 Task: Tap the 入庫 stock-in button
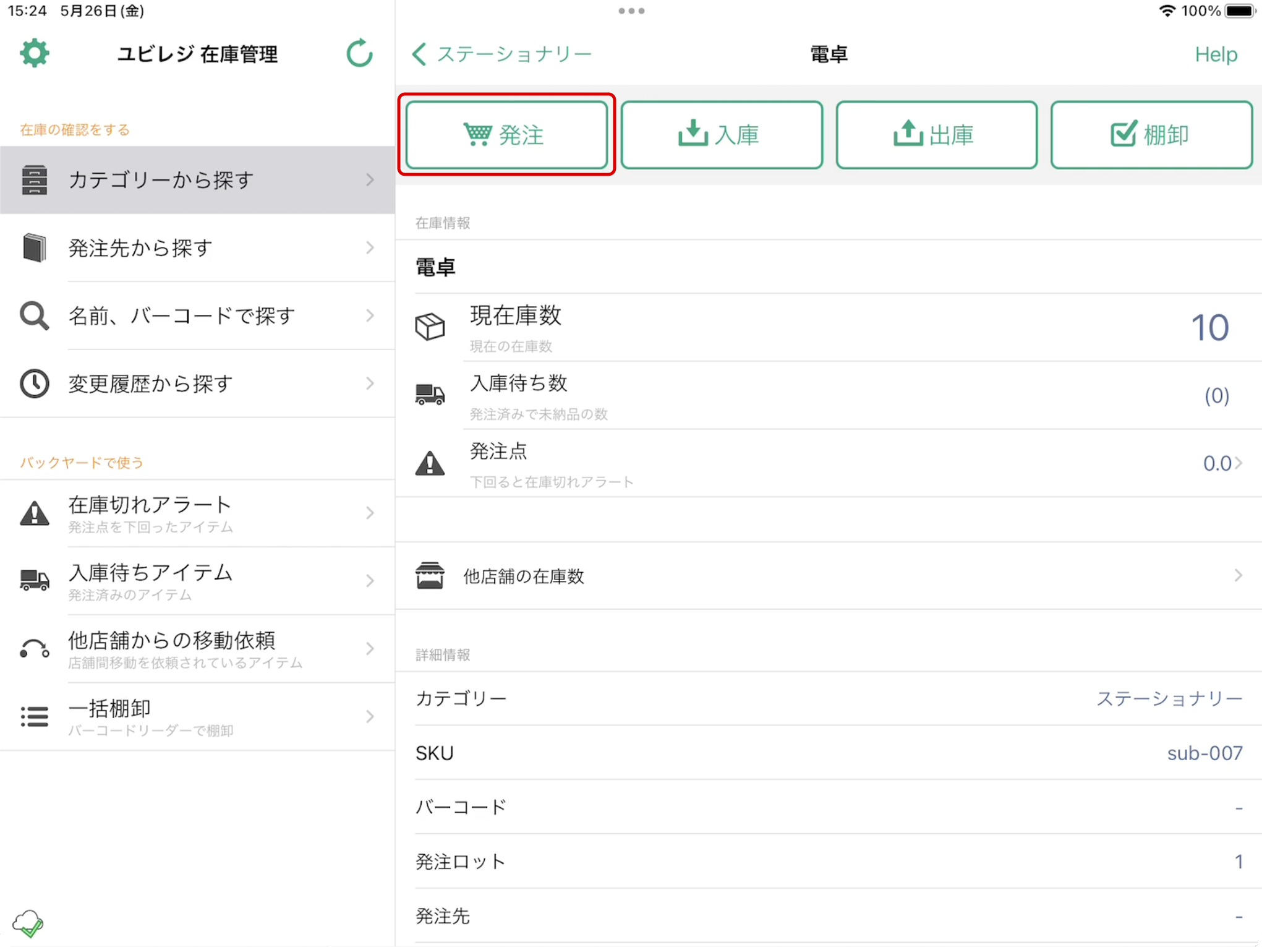coord(722,135)
